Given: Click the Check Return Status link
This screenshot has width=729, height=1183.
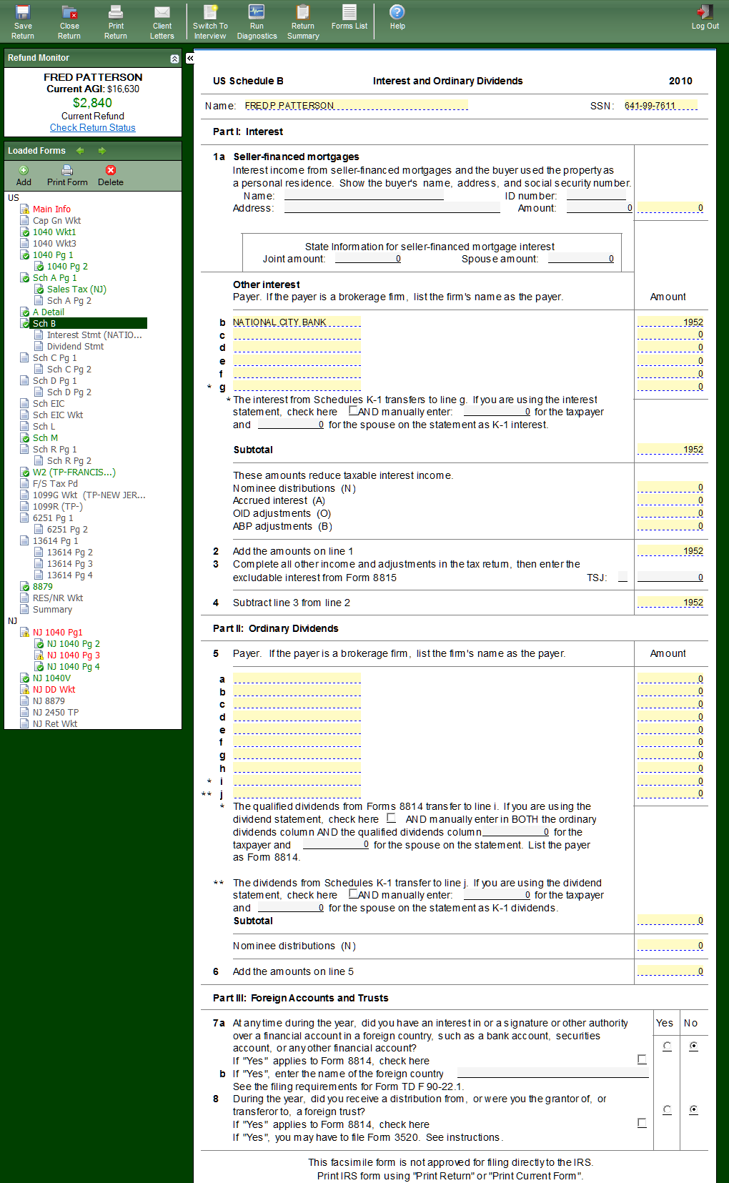Looking at the screenshot, I should [x=92, y=128].
